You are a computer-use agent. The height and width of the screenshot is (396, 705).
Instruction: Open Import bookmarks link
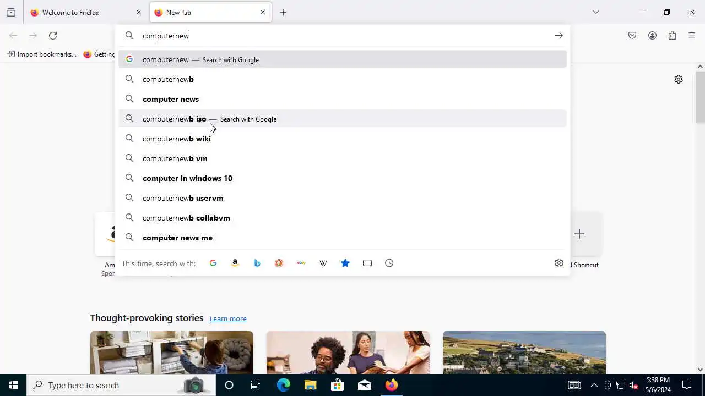42,54
